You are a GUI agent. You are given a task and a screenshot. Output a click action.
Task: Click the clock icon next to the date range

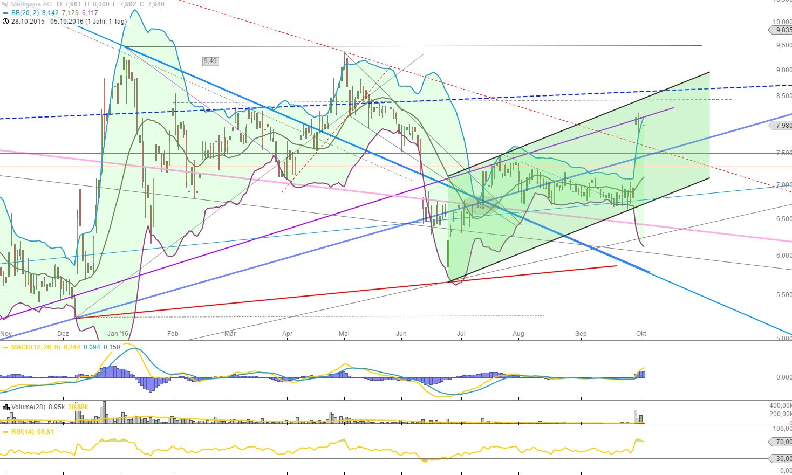point(5,22)
